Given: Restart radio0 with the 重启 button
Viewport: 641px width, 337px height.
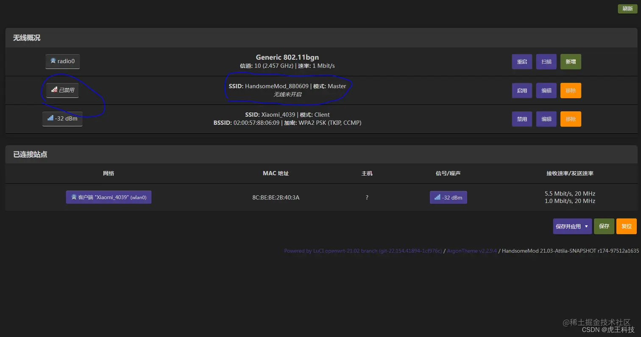Looking at the screenshot, I should click(522, 62).
